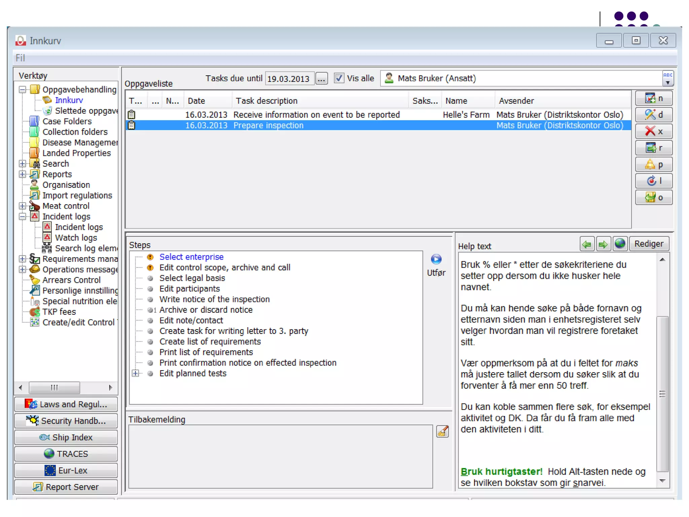Viewport: 689px width, 517px height.
Task: Open the TRACES shortcut button
Action: (66, 454)
